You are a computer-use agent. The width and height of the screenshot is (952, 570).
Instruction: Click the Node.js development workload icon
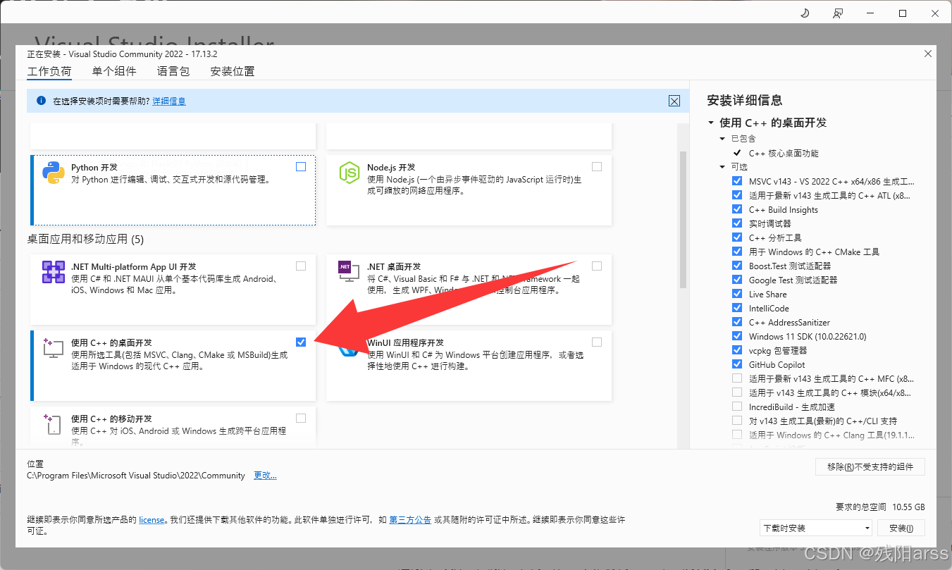point(350,173)
